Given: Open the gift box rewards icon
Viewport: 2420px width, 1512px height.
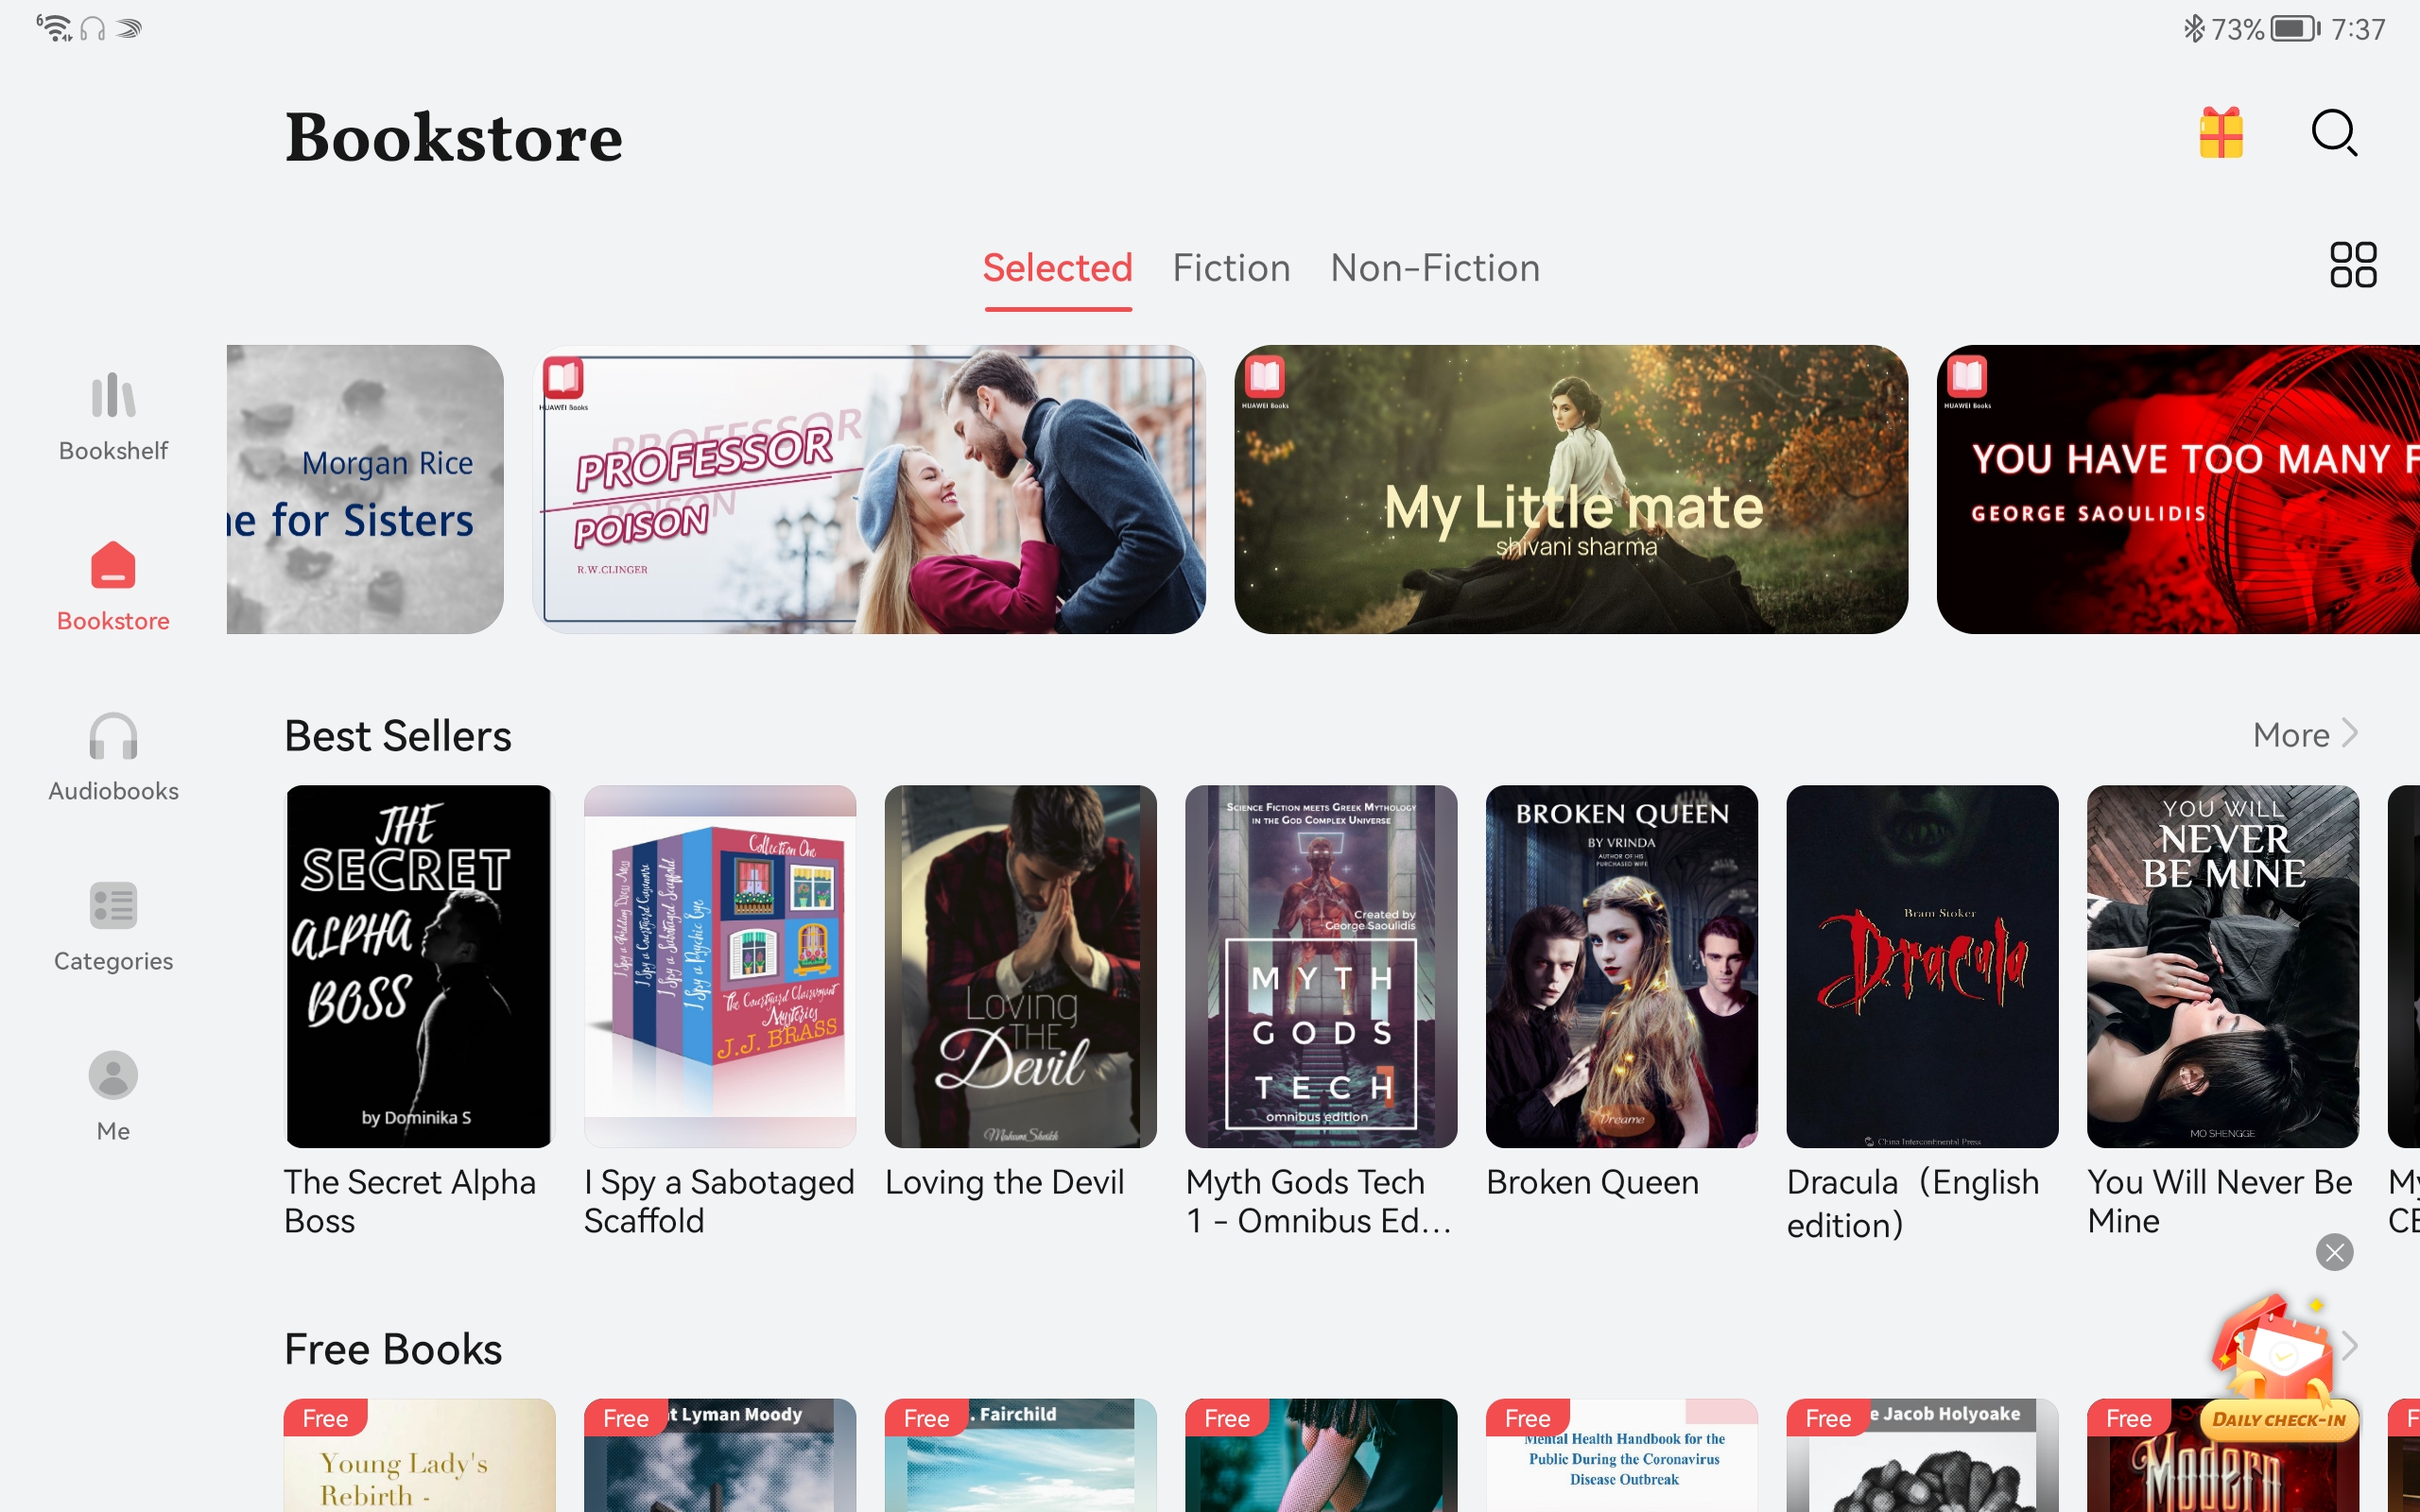Looking at the screenshot, I should tap(2220, 133).
